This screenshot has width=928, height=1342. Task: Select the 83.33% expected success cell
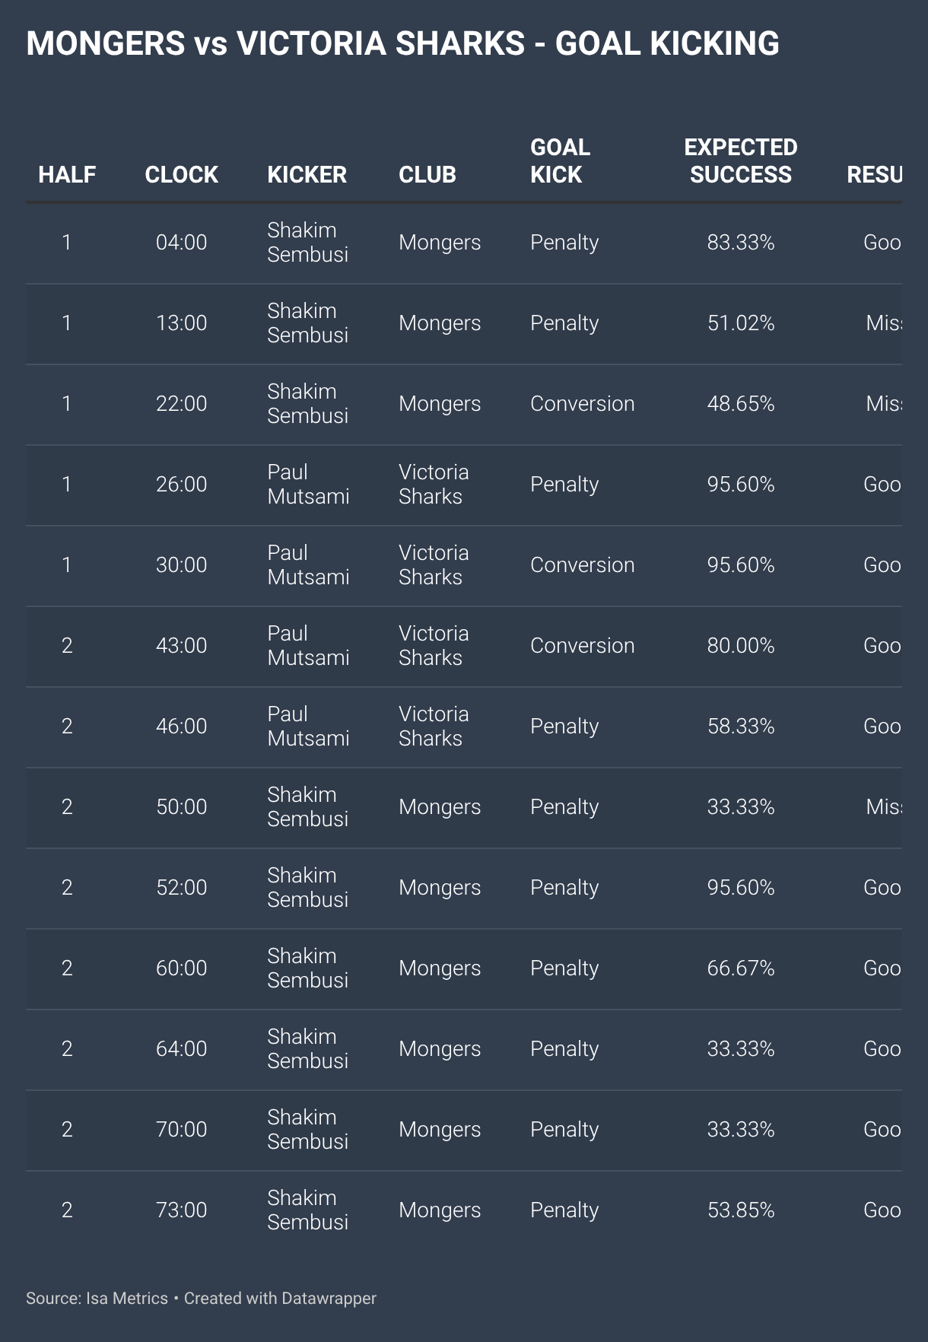click(741, 243)
